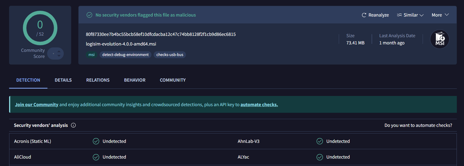Switch to the Details tab

63,80
